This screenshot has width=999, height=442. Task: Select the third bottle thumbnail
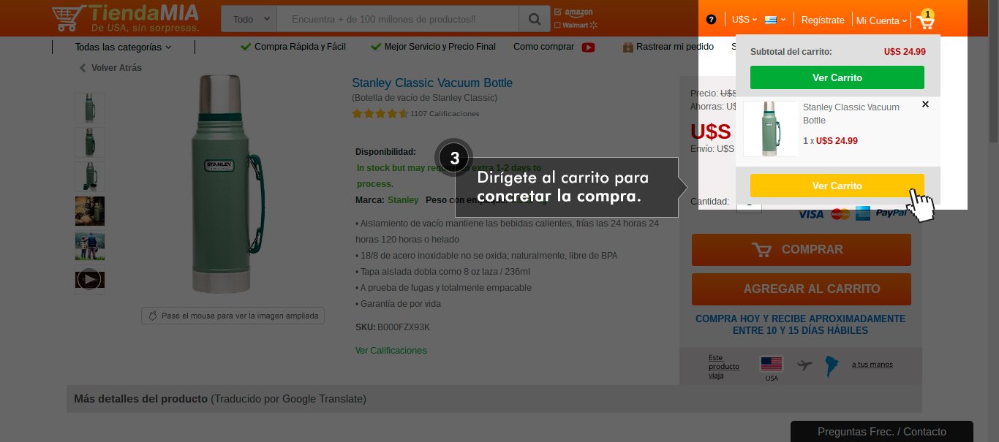pyautogui.click(x=89, y=177)
